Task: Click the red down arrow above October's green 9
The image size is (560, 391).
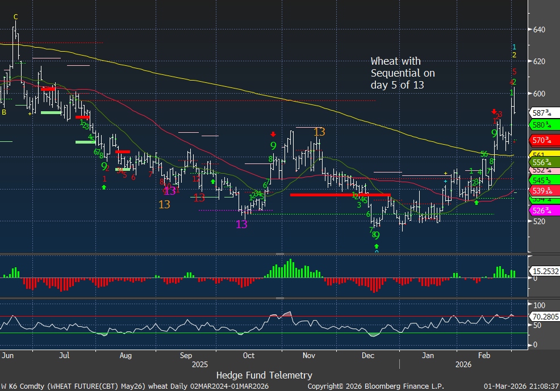Action: (273, 134)
